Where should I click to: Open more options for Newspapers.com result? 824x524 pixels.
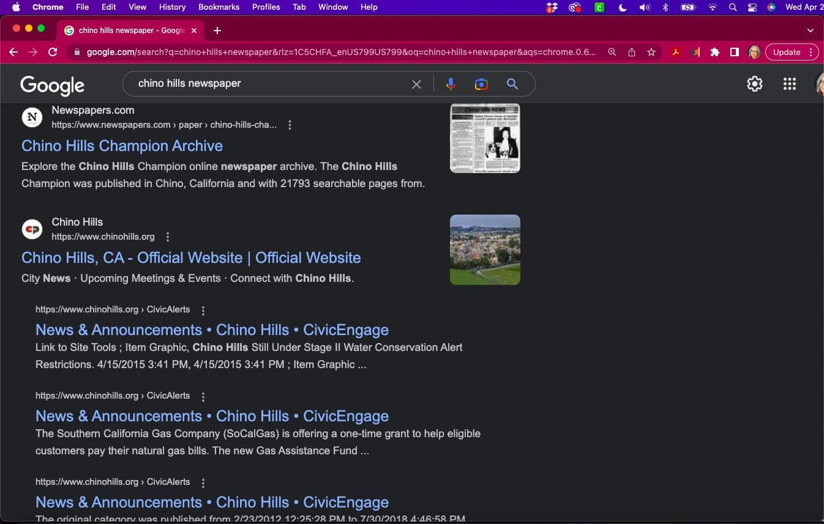290,125
